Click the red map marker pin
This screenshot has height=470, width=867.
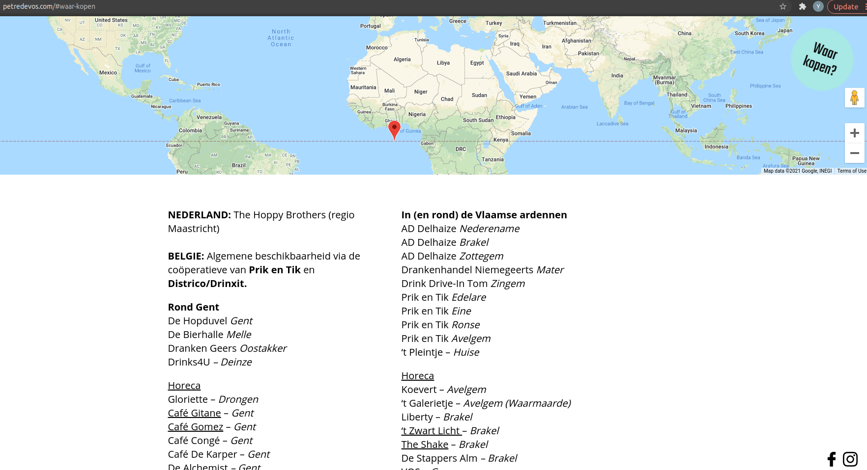click(x=394, y=131)
